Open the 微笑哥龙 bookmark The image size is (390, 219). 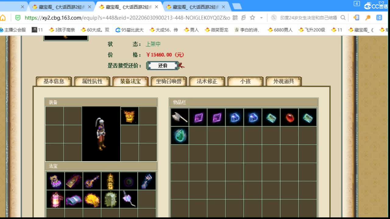coord(217,30)
